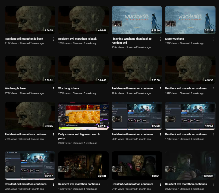Open the Wuchang thumbnail lasting 4:29:16
The image size is (219, 193).
click(x=137, y=20)
